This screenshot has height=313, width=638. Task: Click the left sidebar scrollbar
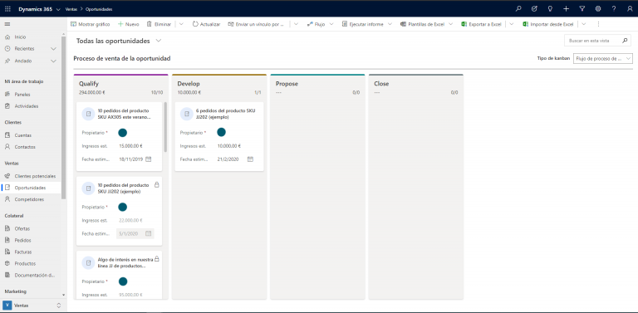click(x=63, y=118)
